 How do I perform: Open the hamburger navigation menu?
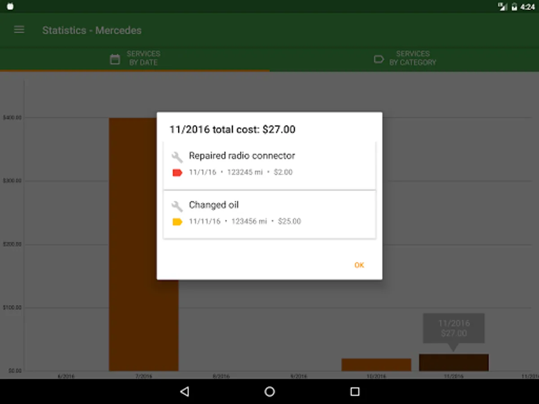tap(19, 30)
